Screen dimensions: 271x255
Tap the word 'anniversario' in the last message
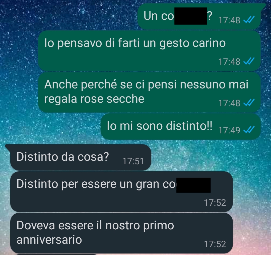[49, 240]
